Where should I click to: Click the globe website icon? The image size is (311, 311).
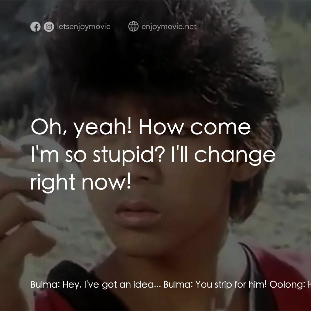[x=133, y=26]
